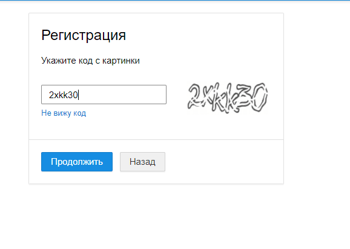Viewport: 350px width, 249px height.
Task: Click the divider line above the buttons
Action: click(156, 139)
